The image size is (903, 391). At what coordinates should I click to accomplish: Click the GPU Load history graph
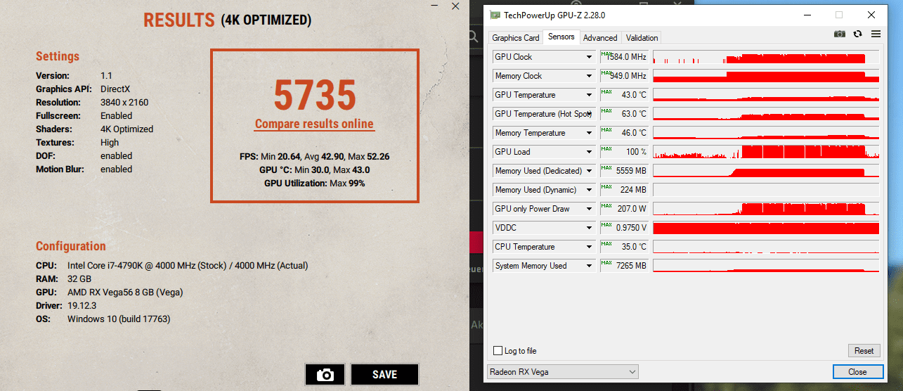point(766,152)
